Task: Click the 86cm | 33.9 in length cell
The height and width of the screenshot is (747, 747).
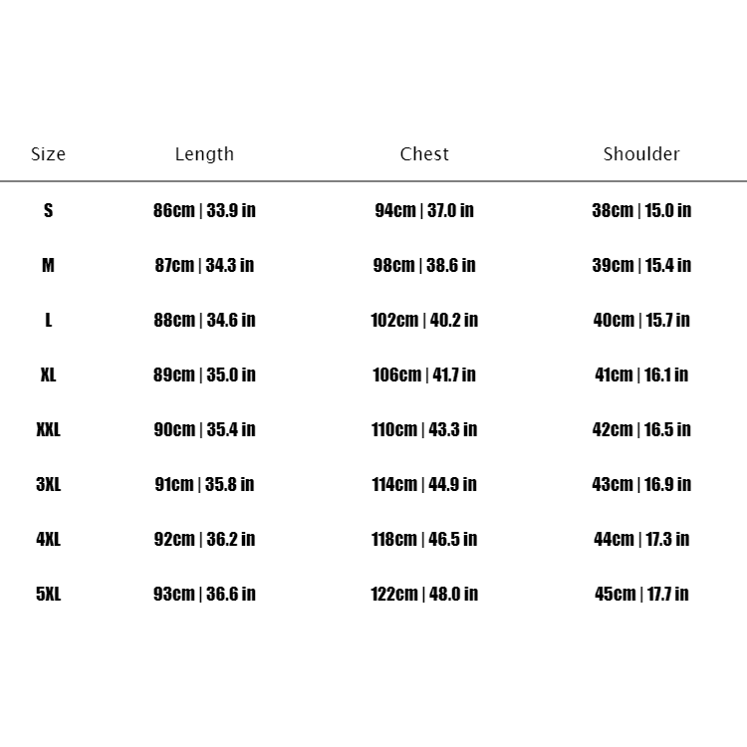Action: pos(204,210)
